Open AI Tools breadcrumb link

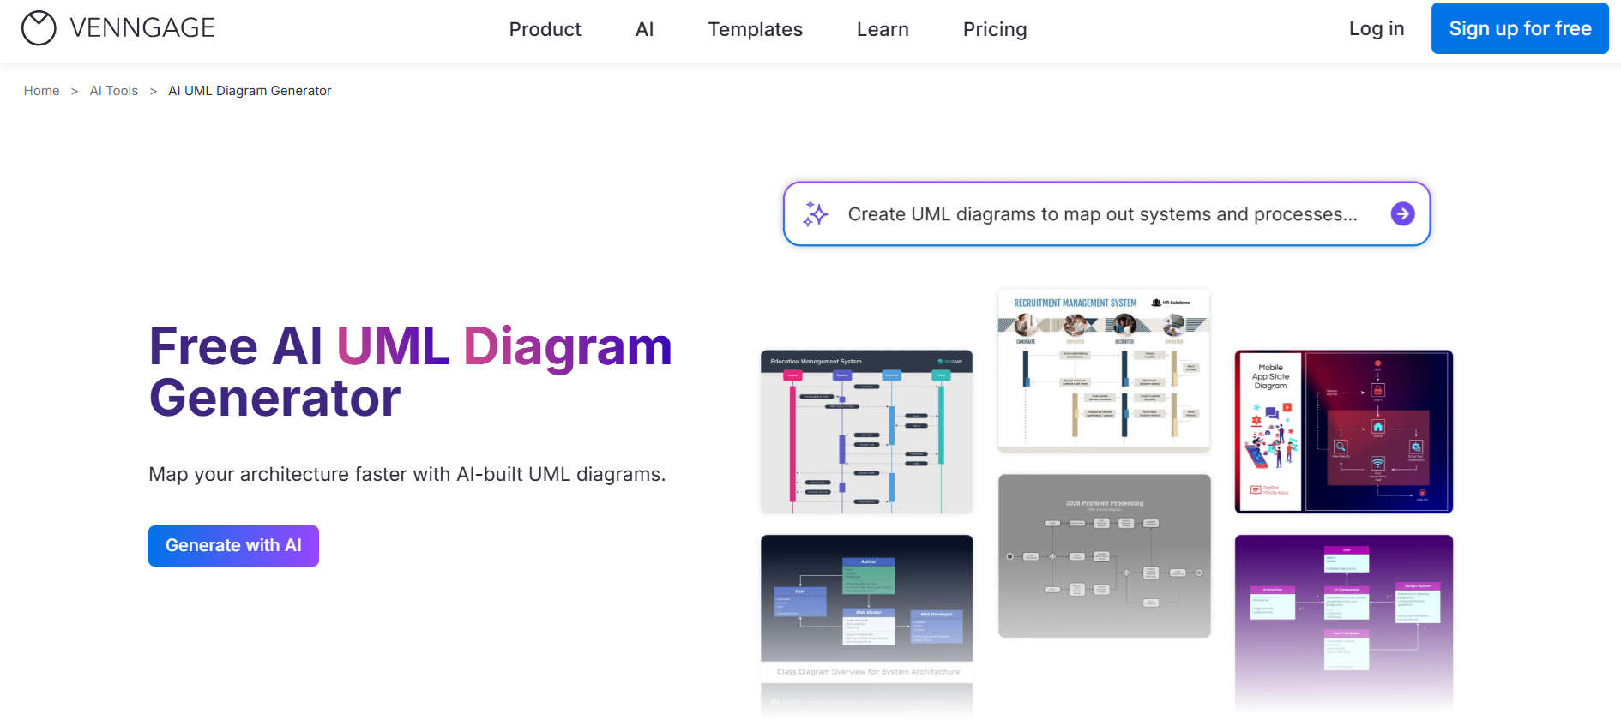[113, 91]
